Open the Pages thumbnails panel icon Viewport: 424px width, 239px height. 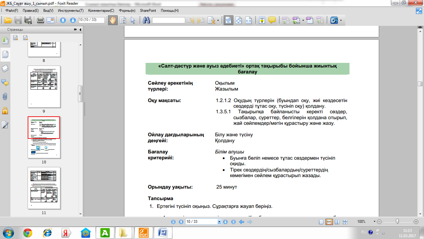pyautogui.click(x=5, y=54)
